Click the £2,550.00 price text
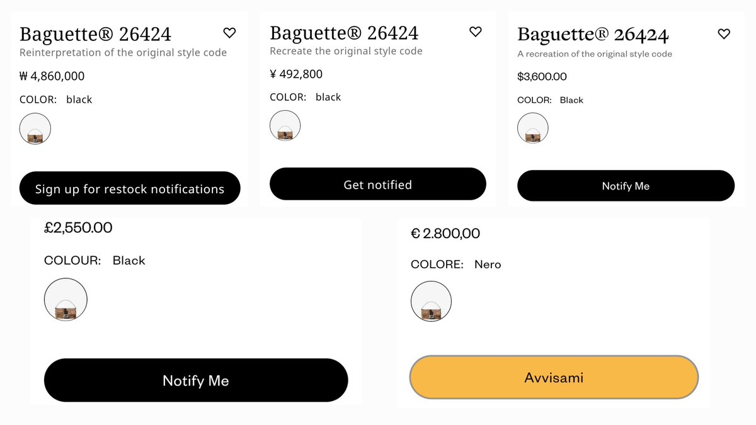Screen dimensions: 756x425 point(78,228)
